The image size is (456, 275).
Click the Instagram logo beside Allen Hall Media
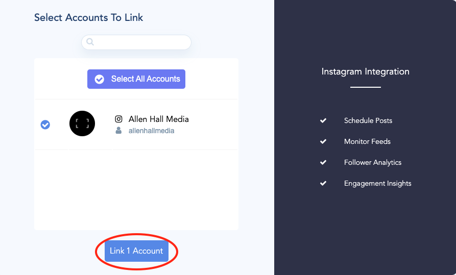(x=118, y=119)
